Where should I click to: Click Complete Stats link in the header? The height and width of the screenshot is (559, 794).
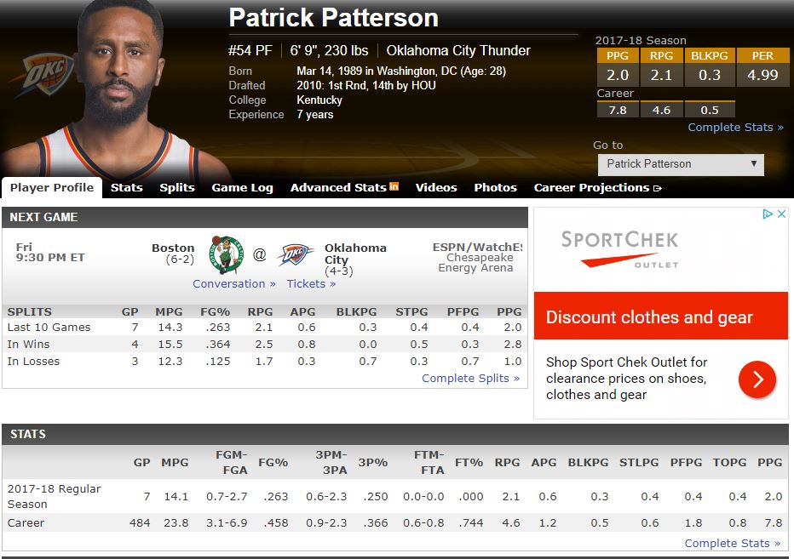(x=735, y=127)
